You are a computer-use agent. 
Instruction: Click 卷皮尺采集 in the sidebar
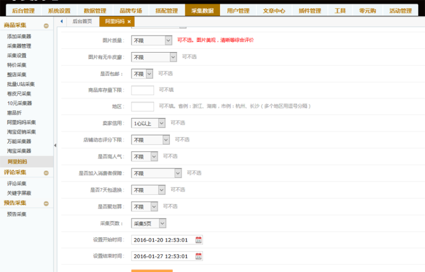[x=19, y=93]
